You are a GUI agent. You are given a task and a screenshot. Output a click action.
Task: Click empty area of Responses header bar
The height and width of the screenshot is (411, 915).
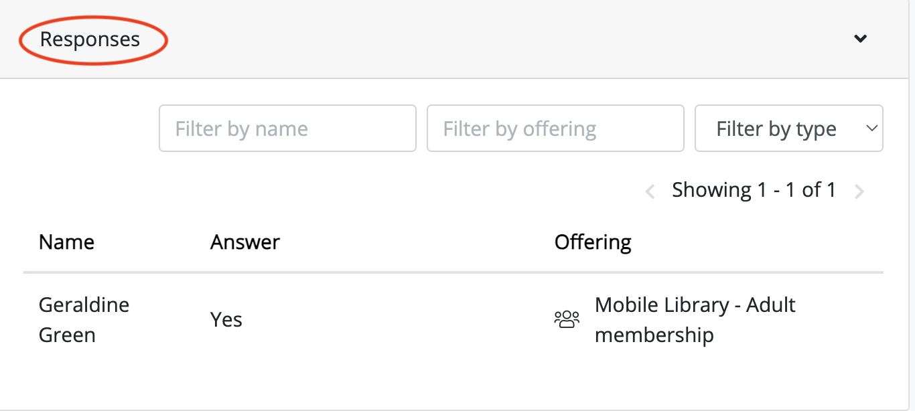click(x=509, y=39)
